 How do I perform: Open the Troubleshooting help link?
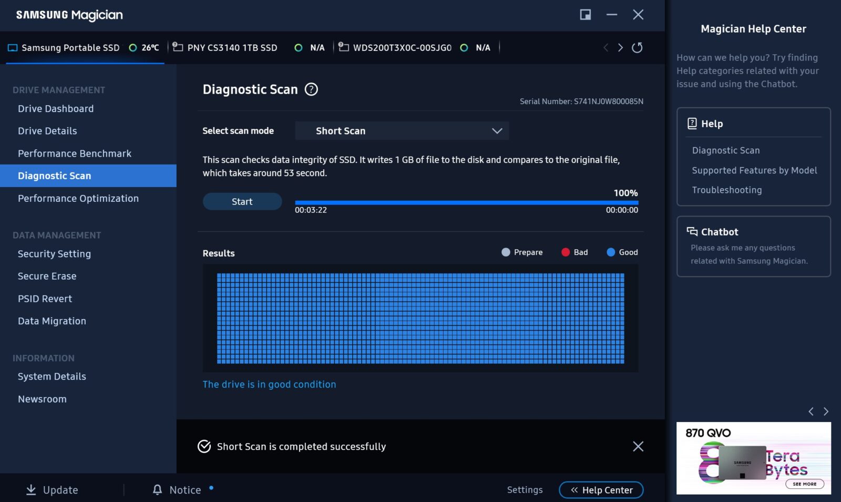pyautogui.click(x=726, y=190)
